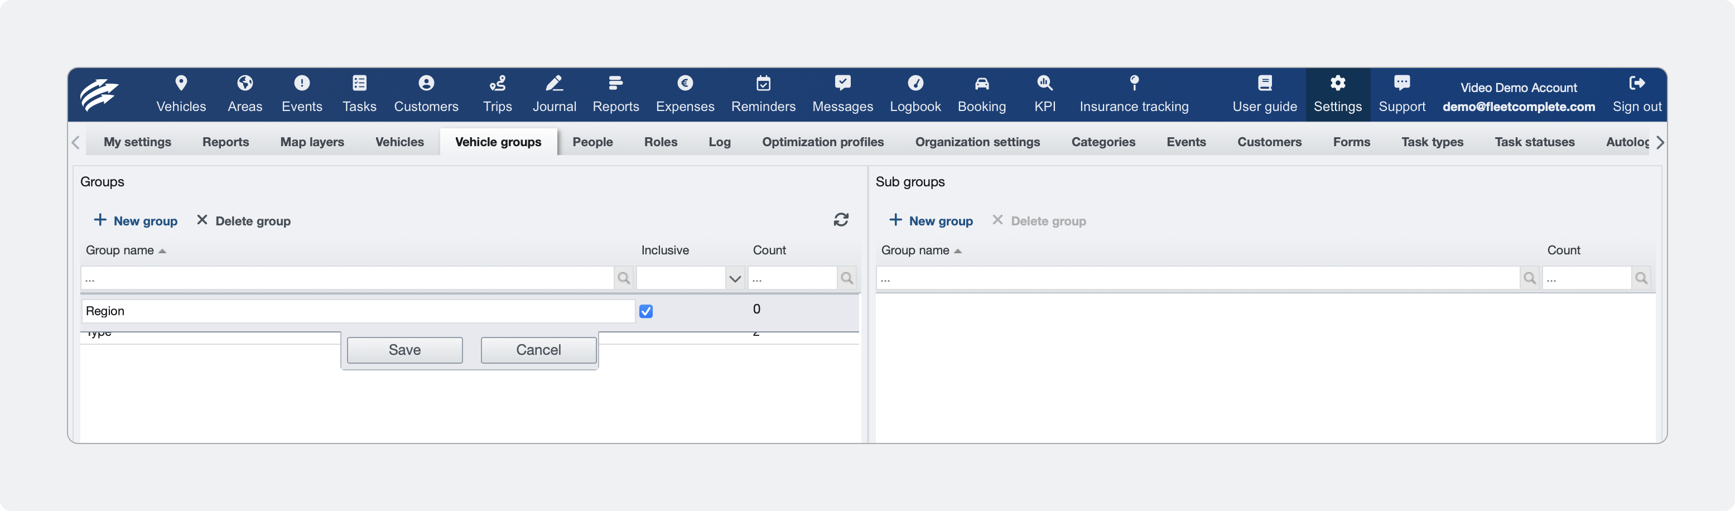Sort Groups by Group name column

(126, 250)
